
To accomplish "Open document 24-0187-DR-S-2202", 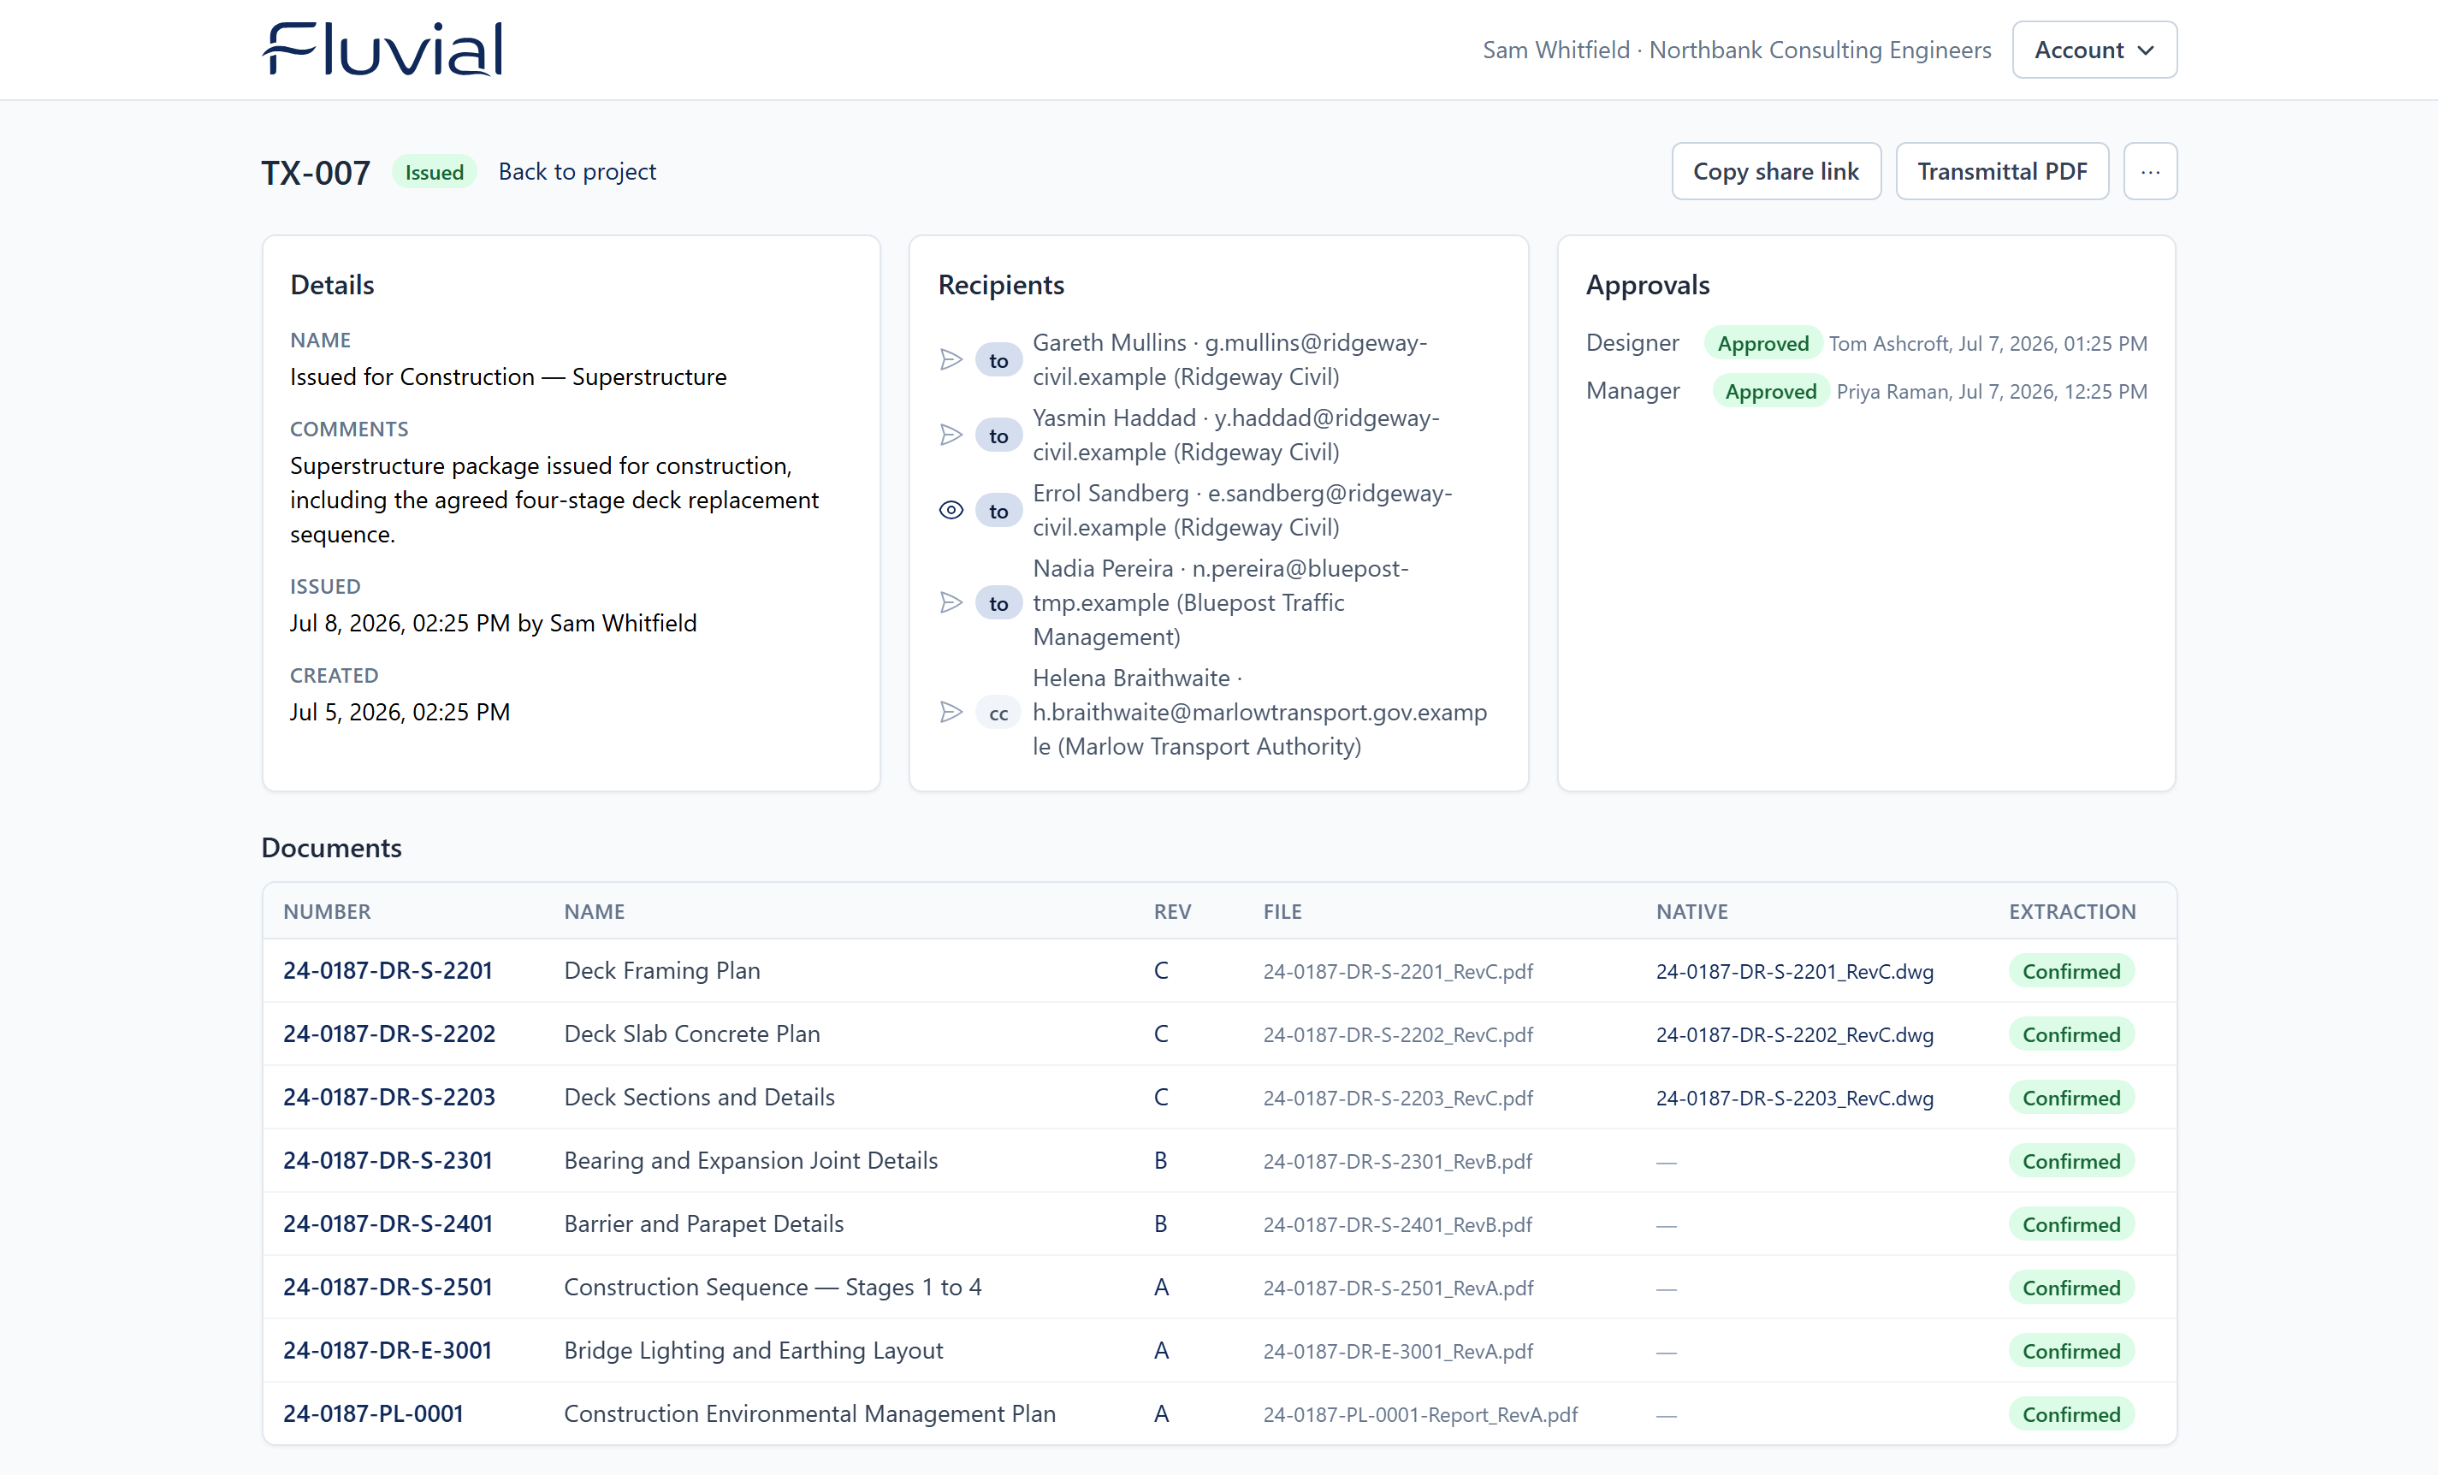I will click(x=389, y=1034).
